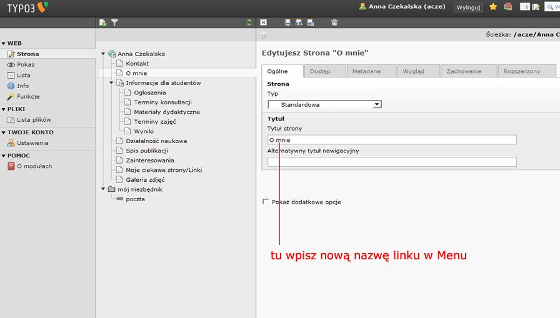Collapse the mój niezbędnik folder
Viewport: 560px width, 318px height.
(x=103, y=189)
